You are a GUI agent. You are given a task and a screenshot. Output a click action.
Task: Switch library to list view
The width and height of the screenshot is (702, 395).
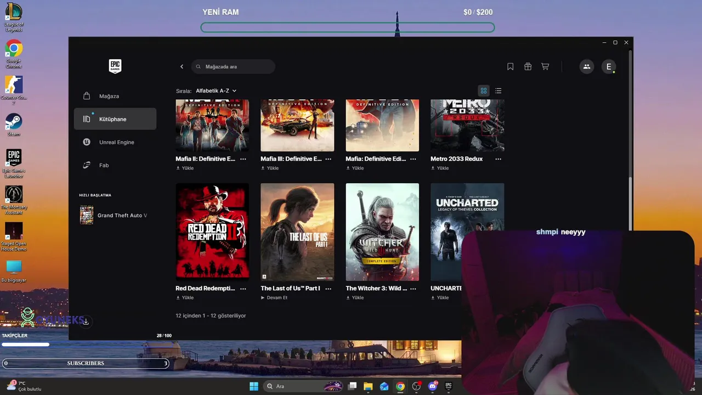[498, 91]
